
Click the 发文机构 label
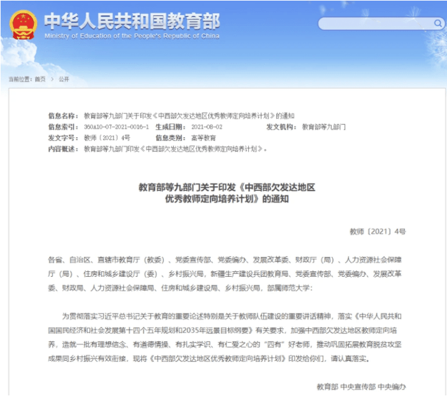click(x=281, y=127)
